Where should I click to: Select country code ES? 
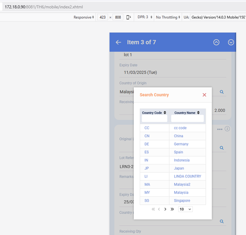(x=147, y=152)
